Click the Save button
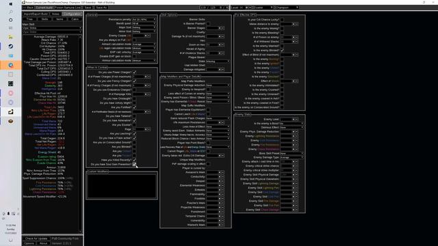Viewport: 438px width, 246px height. (88, 8)
